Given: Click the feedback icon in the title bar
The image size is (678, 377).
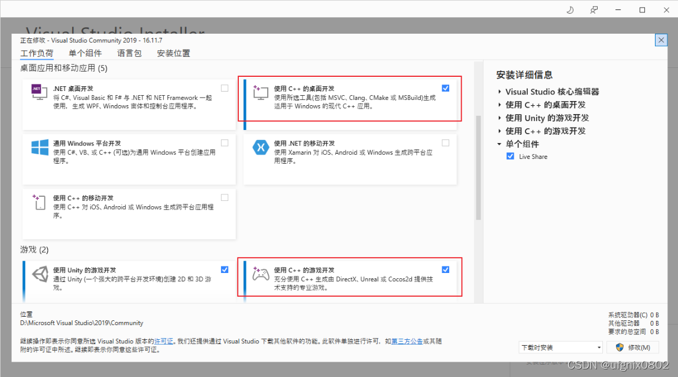Looking at the screenshot, I should (x=594, y=10).
